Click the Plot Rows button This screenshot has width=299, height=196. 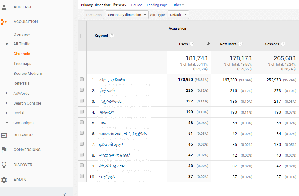94,15
